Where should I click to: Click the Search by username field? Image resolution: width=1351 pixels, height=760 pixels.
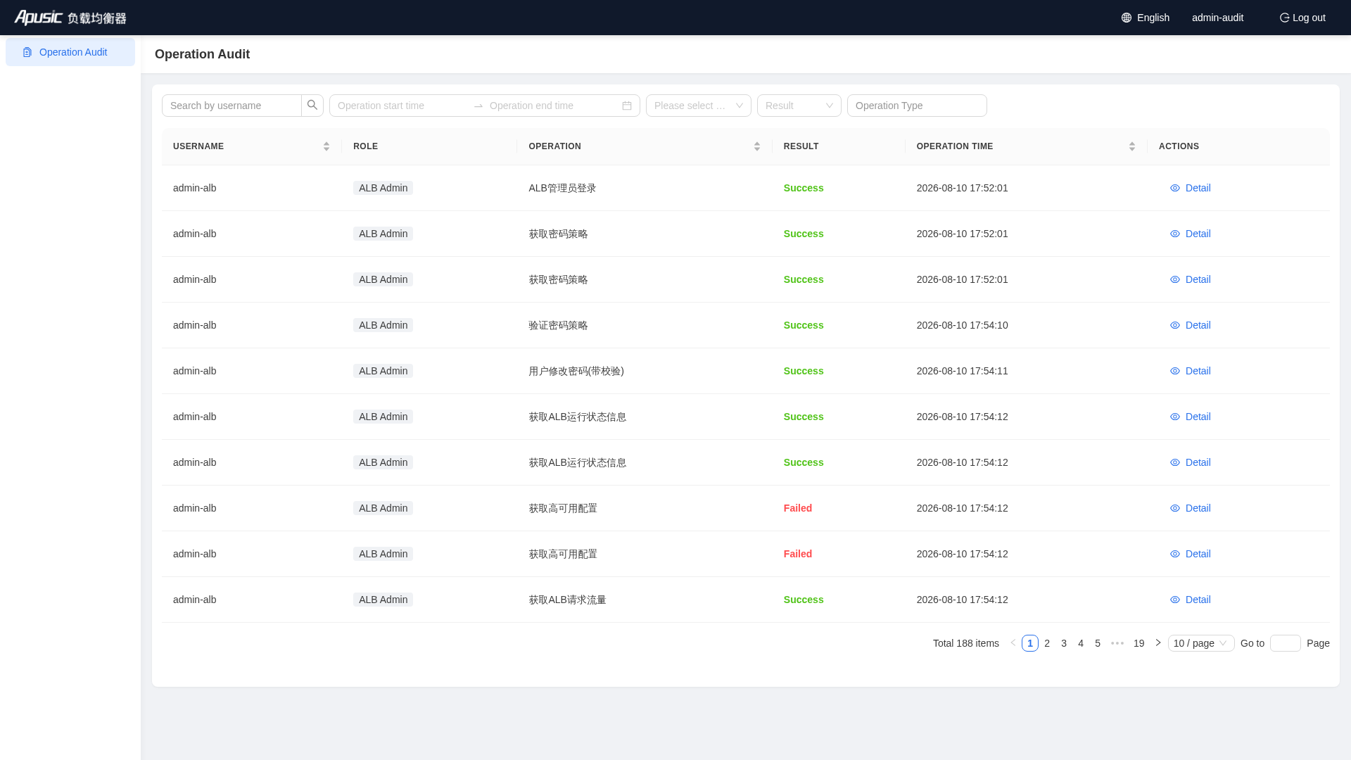pos(231,106)
